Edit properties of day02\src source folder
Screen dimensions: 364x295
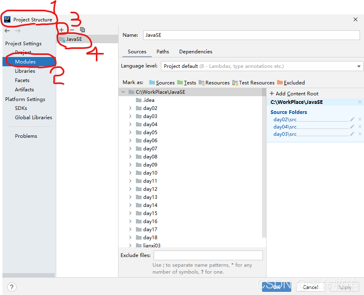coord(352,119)
